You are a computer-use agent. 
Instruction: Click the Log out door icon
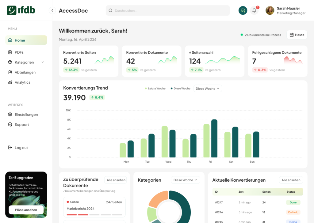(10, 148)
